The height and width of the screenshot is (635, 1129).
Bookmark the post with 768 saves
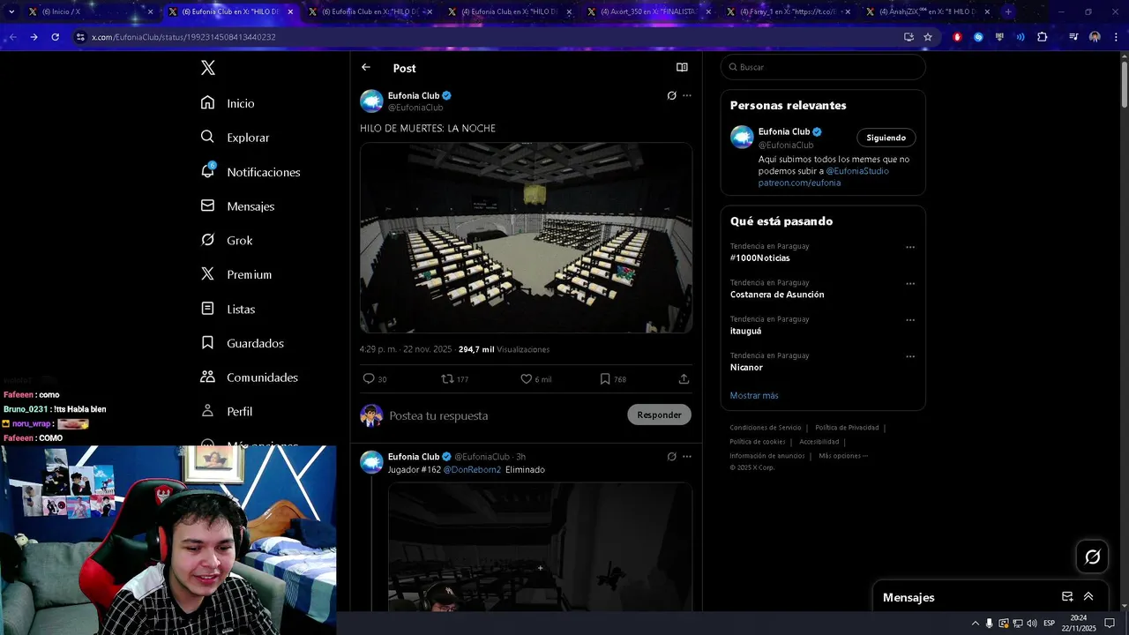[613, 378]
